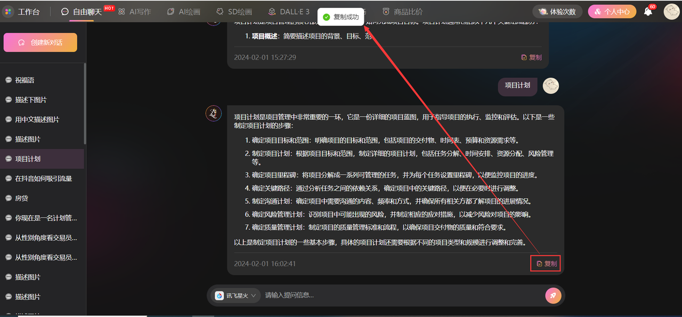
Task: Open the notification bell icon
Action: (x=648, y=11)
